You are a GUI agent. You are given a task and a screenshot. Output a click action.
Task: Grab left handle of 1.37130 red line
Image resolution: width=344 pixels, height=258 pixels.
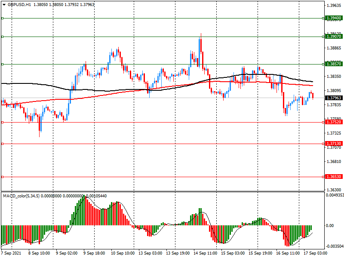point(3,144)
